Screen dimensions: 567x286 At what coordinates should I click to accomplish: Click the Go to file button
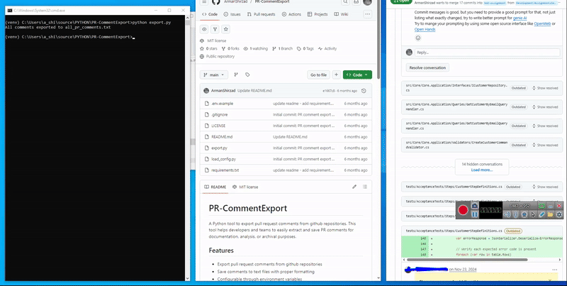click(x=318, y=75)
